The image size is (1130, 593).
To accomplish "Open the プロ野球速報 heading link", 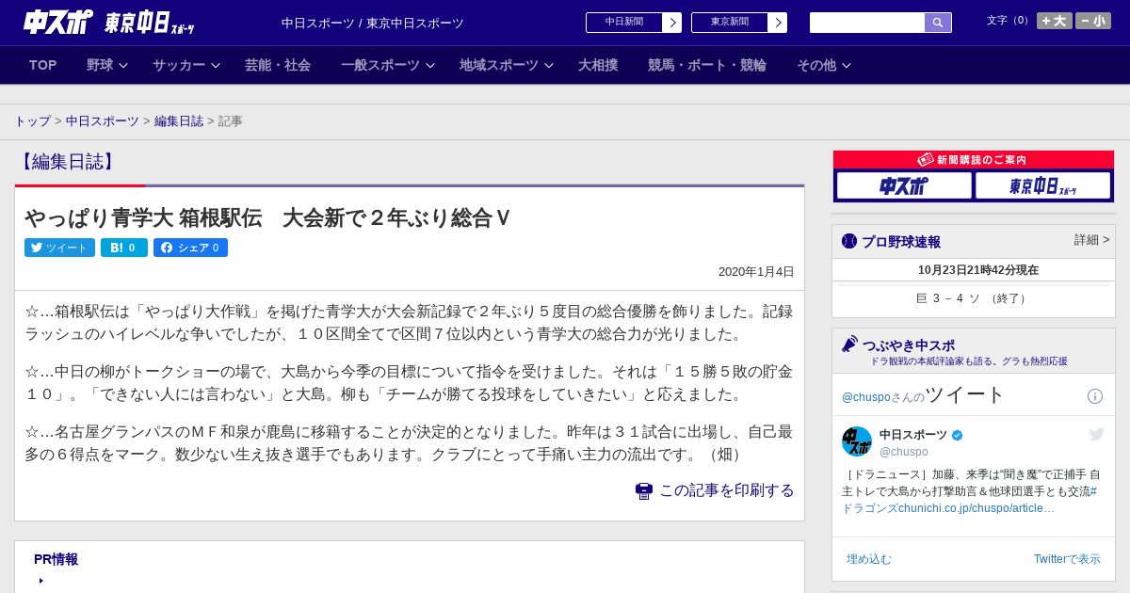I will click(901, 242).
